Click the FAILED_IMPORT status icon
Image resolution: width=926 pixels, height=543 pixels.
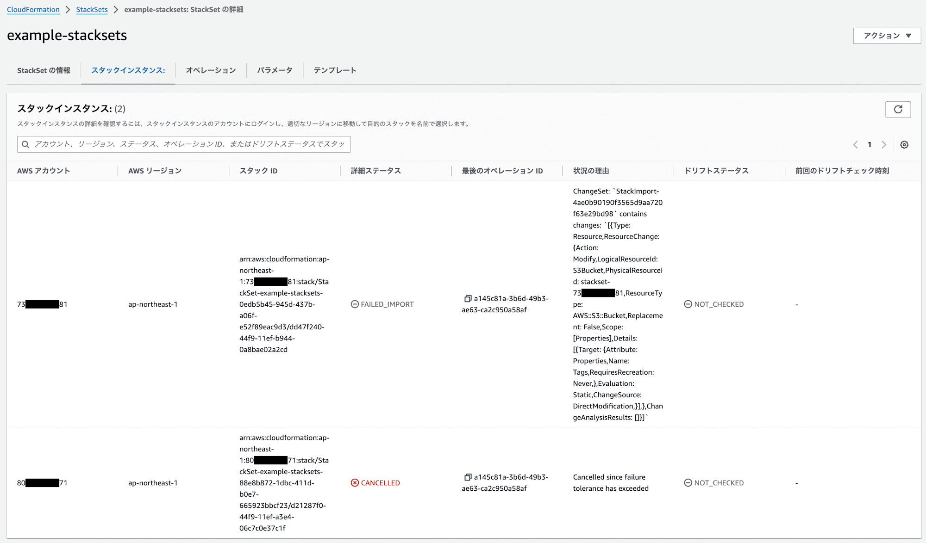pos(355,304)
